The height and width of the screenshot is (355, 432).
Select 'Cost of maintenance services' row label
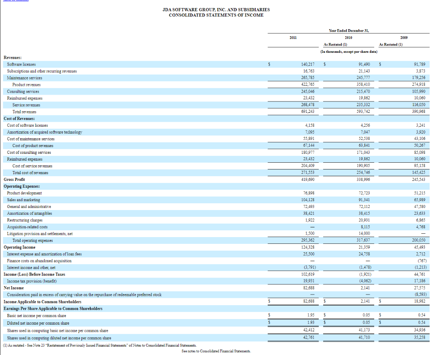pyautogui.click(x=31, y=139)
